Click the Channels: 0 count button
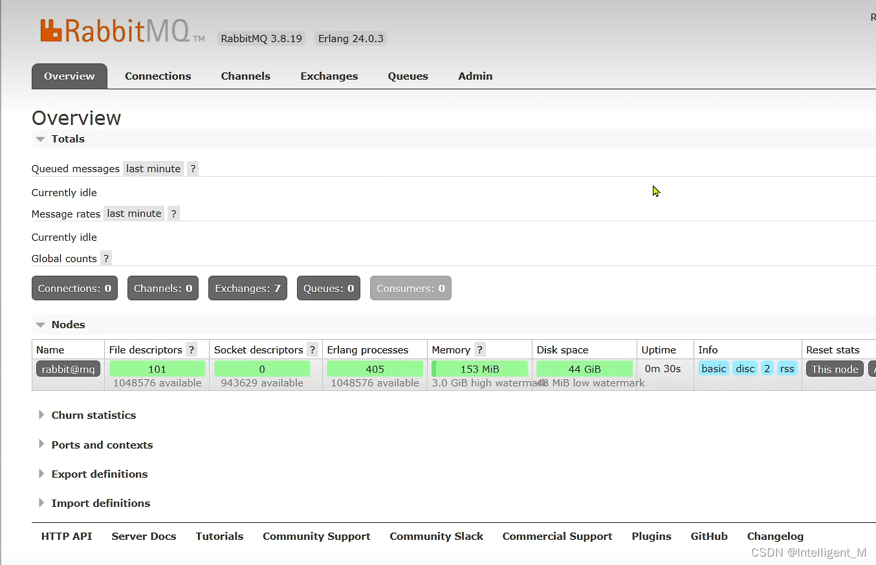This screenshot has width=876, height=565. click(163, 289)
